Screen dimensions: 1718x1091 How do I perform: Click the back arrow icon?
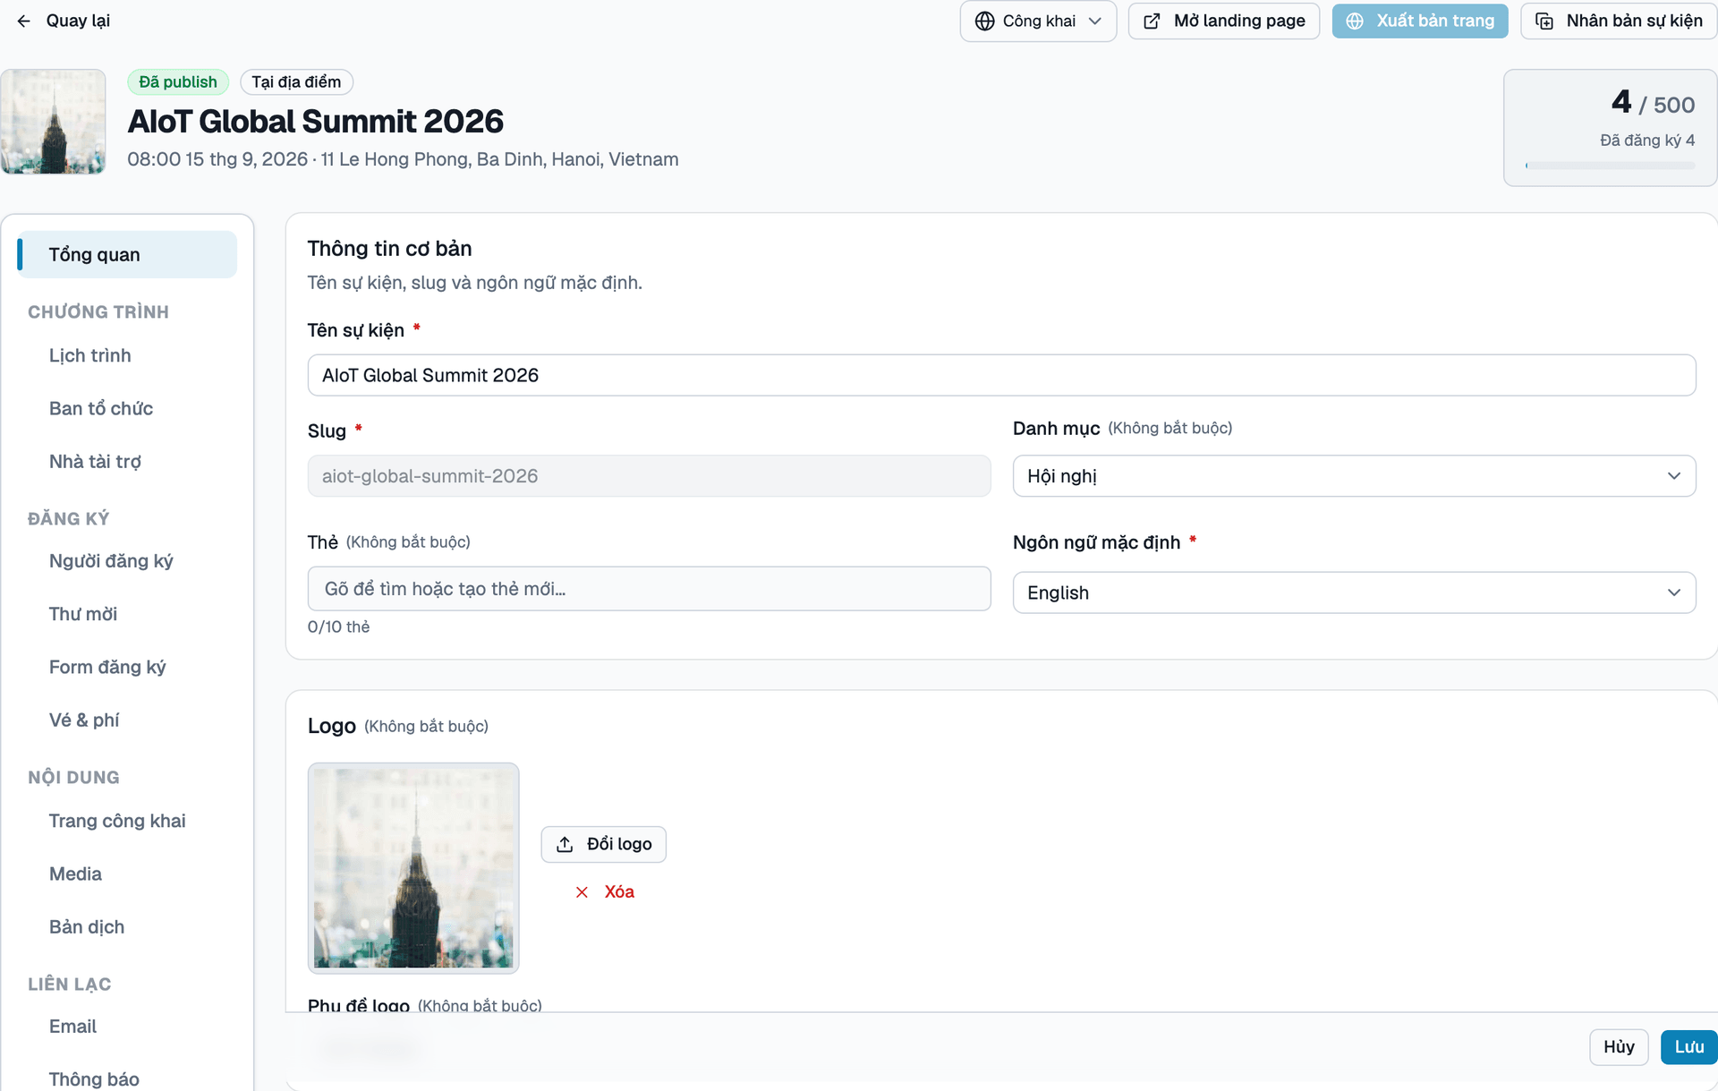(24, 21)
